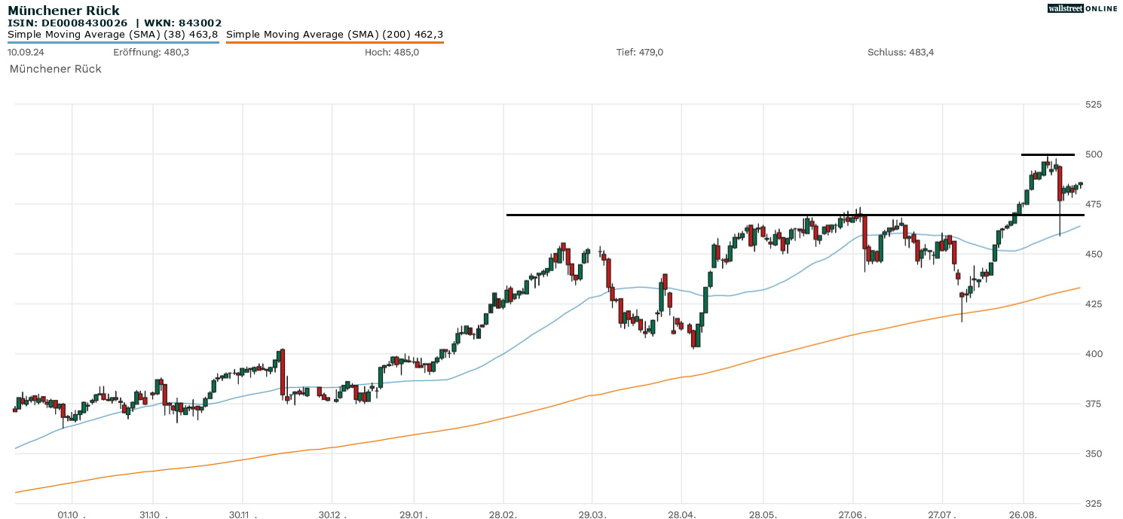Screen dimensions: 1123x519
Task: Click the Eröffnung 480,3 value
Action: pos(151,52)
